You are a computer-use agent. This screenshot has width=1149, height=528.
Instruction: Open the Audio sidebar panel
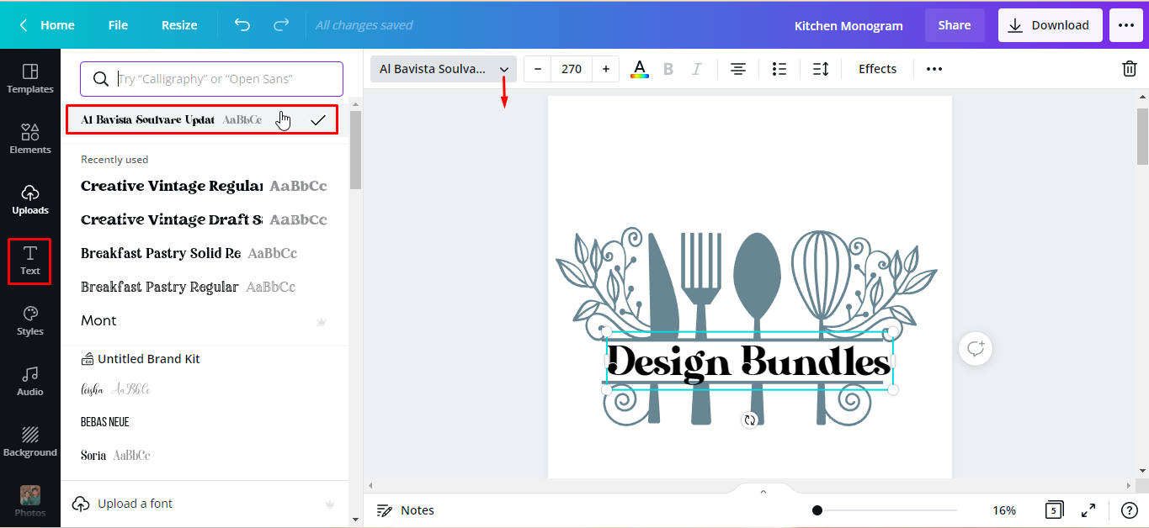pos(30,381)
